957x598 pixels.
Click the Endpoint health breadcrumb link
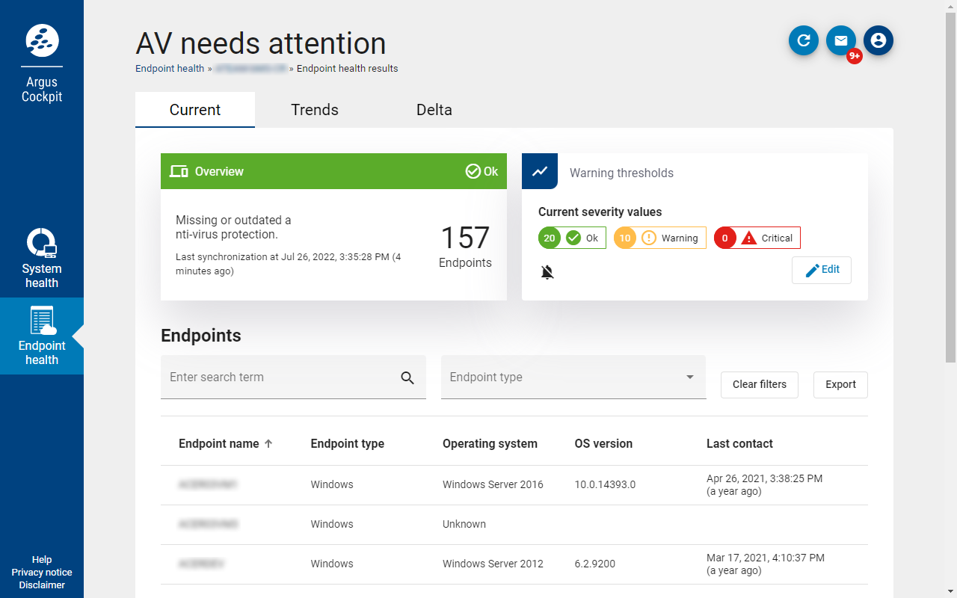pos(170,69)
